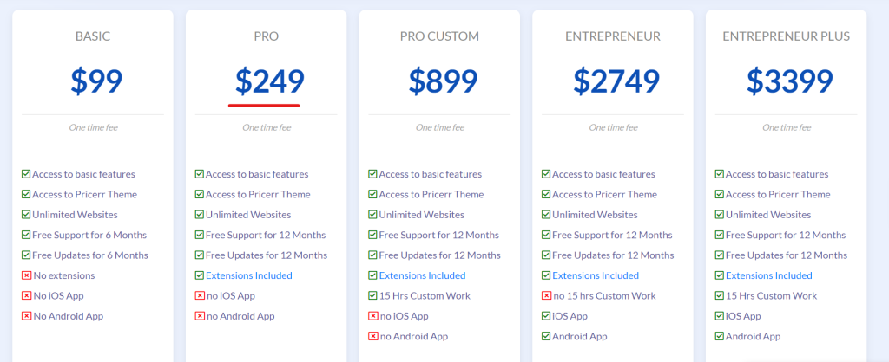Click the red X icon beside No extensions
889x362 pixels.
click(x=26, y=275)
